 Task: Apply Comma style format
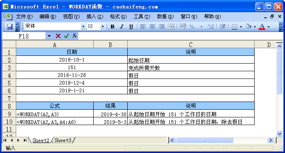click(x=201, y=27)
